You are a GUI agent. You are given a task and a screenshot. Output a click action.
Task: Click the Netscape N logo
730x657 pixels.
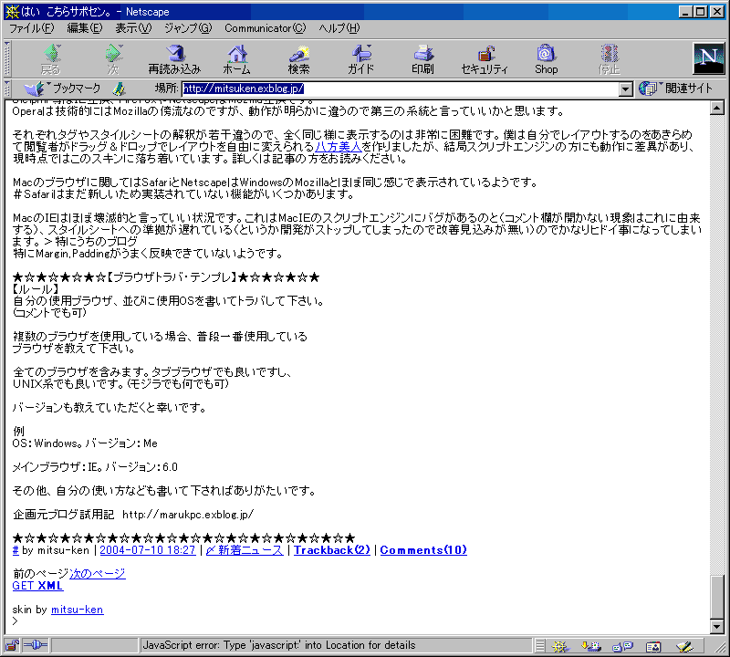pos(709,58)
